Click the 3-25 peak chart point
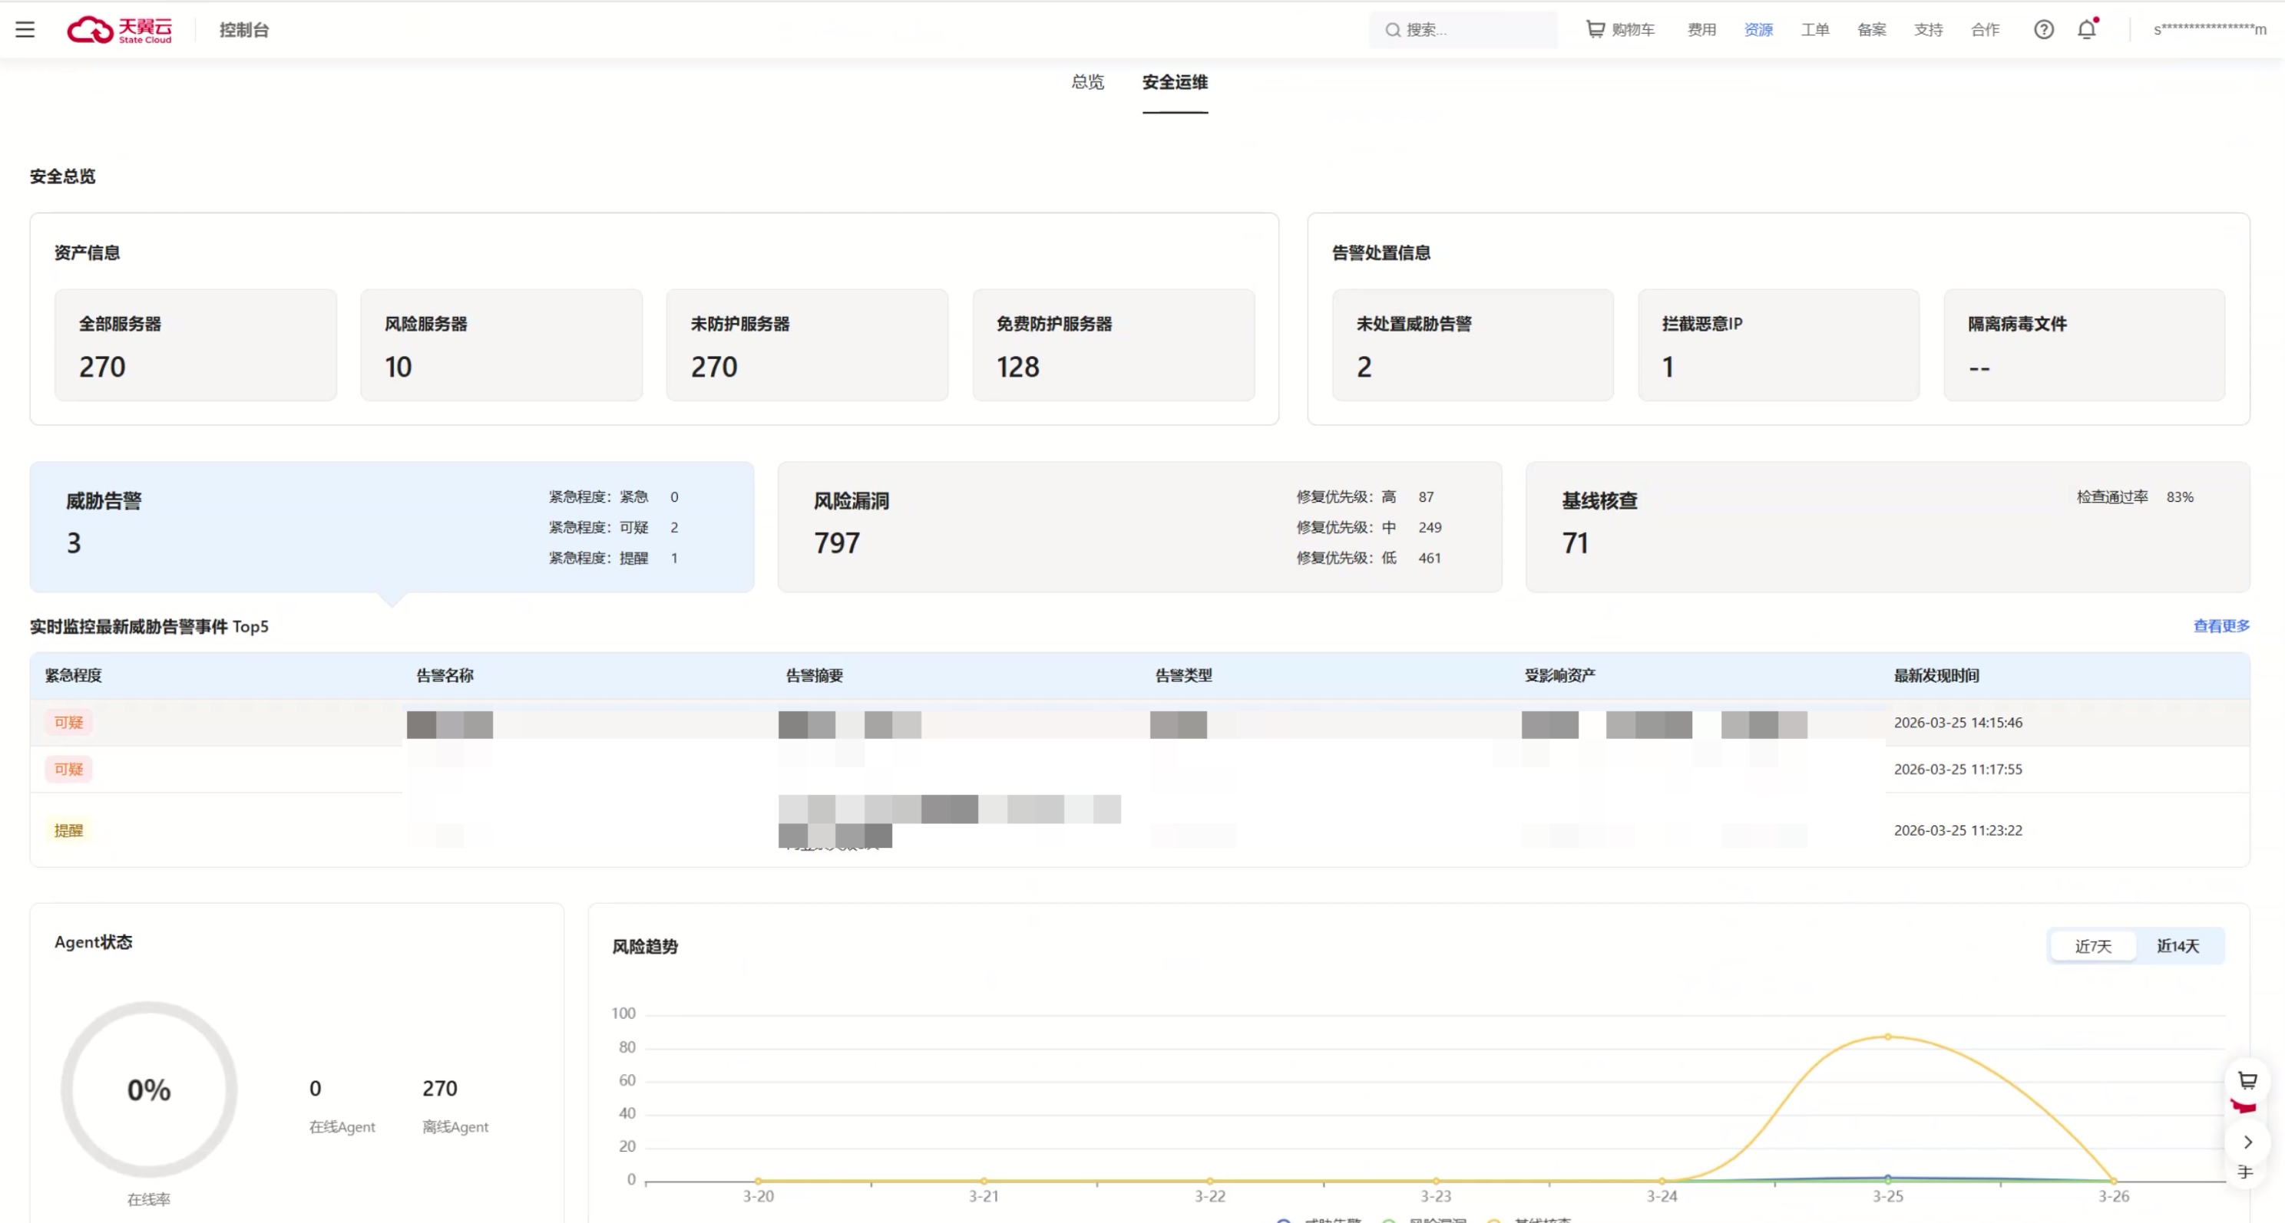2285x1223 pixels. [1887, 1036]
